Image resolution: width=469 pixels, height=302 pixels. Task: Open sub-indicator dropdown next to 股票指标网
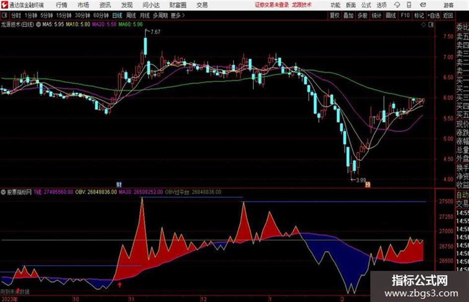click(x=3, y=192)
